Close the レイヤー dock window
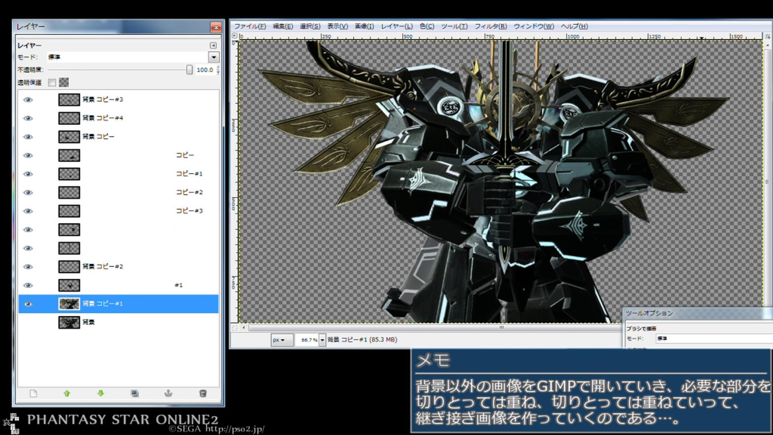The width and height of the screenshot is (773, 435). tap(216, 27)
